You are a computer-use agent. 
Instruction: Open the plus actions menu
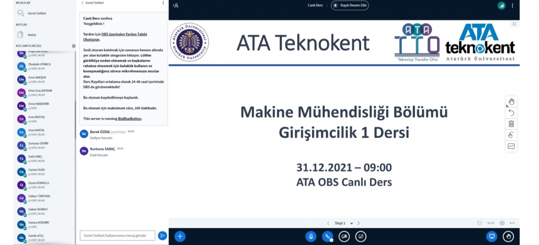pos(180,236)
